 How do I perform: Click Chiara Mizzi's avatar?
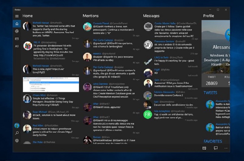[27, 98]
